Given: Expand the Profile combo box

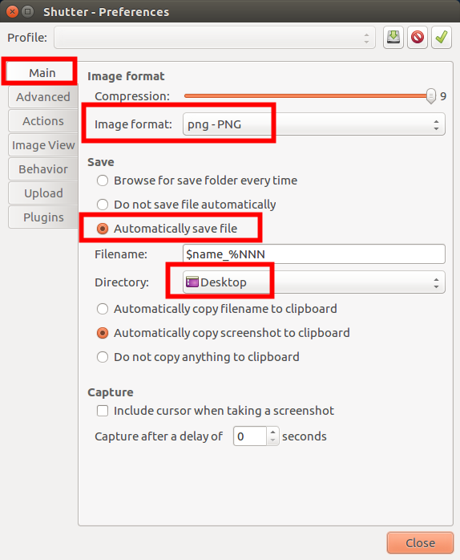Looking at the screenshot, I should [x=215, y=37].
